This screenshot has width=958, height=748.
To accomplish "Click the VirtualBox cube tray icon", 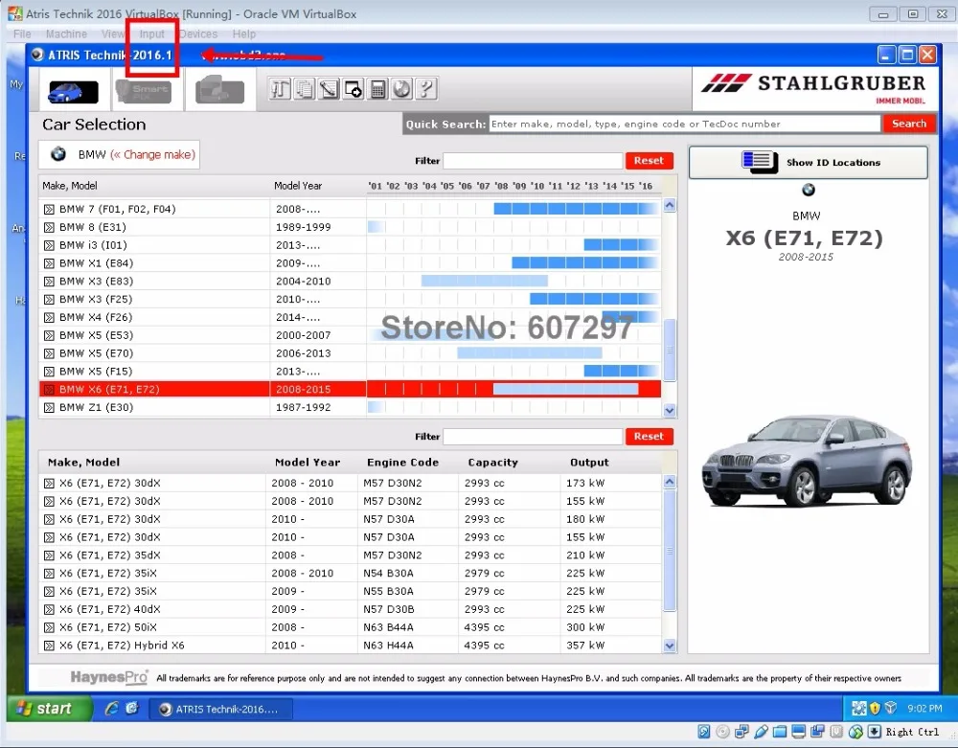I will tap(890, 709).
